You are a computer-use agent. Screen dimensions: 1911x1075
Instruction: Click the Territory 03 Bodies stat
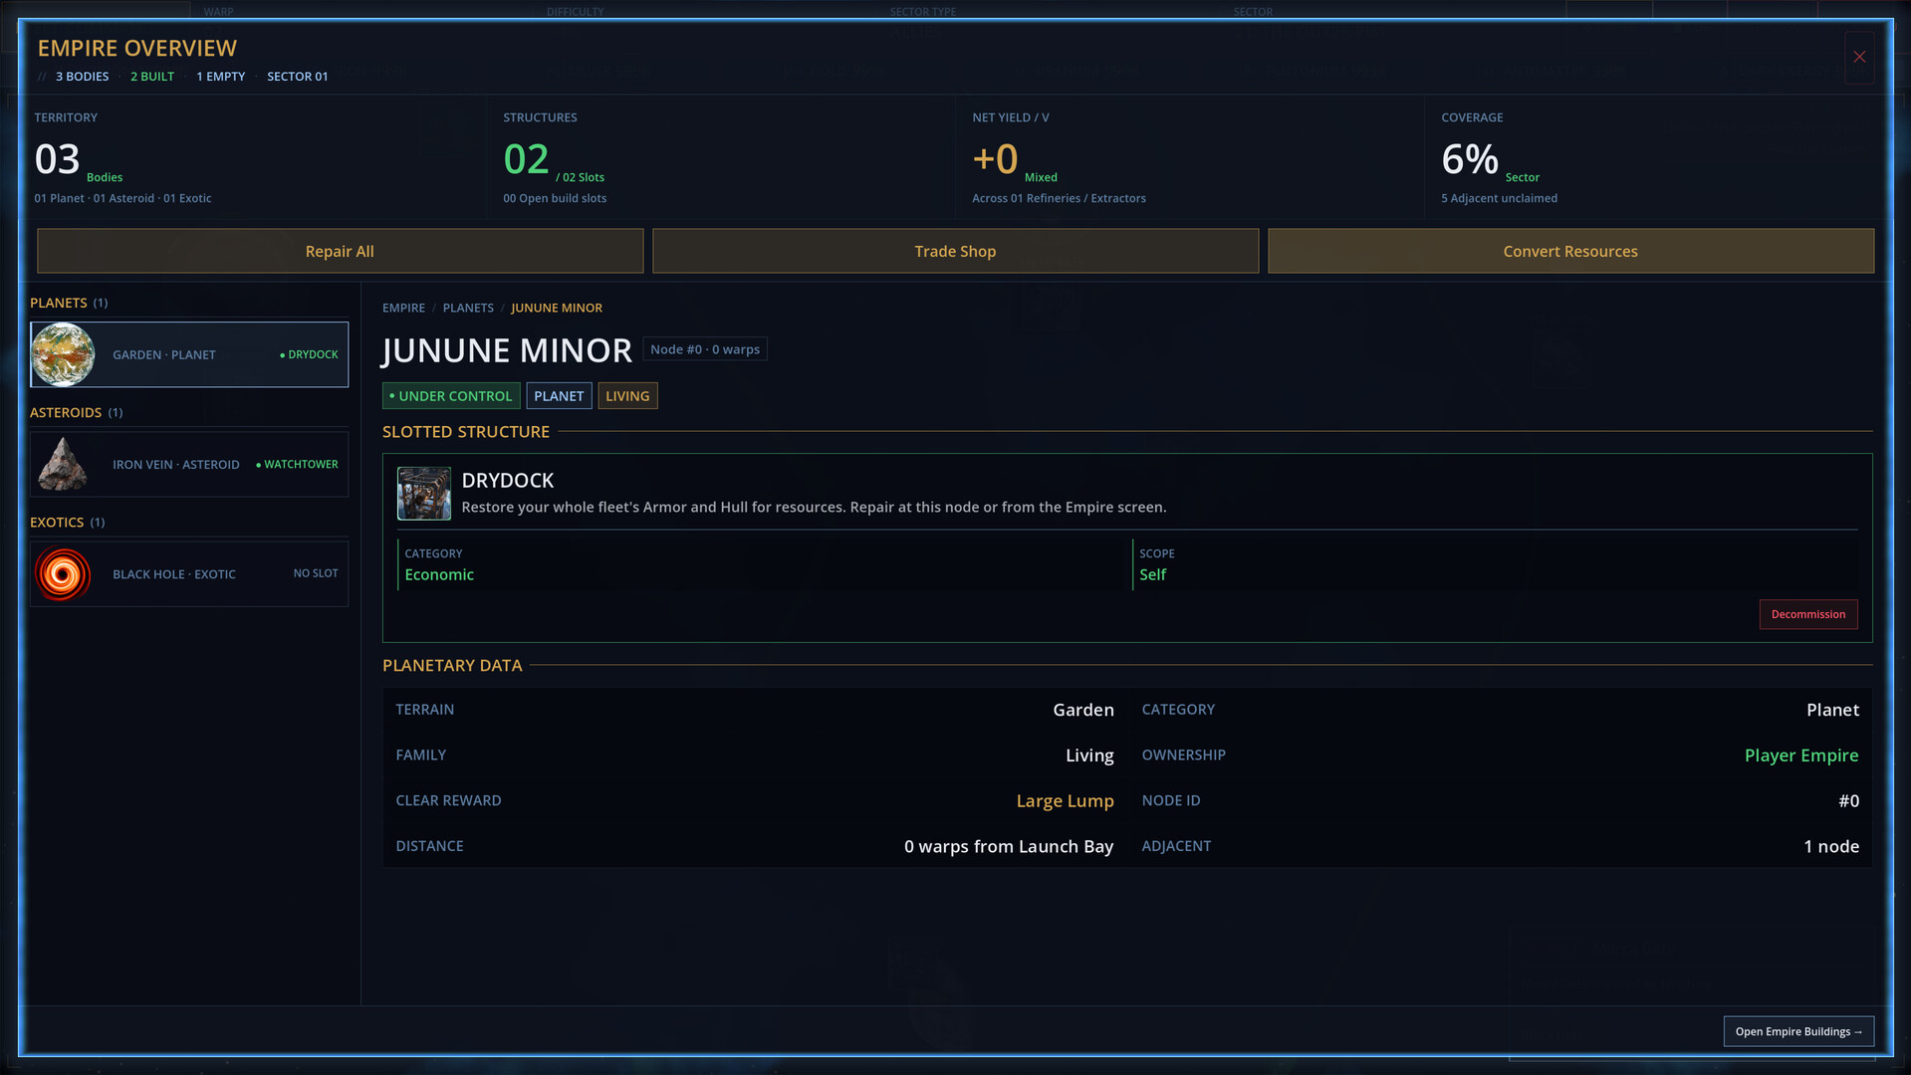click(79, 160)
